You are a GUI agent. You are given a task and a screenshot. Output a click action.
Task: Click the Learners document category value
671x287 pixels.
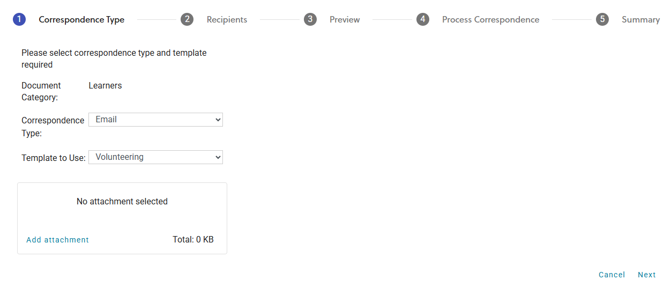click(105, 86)
